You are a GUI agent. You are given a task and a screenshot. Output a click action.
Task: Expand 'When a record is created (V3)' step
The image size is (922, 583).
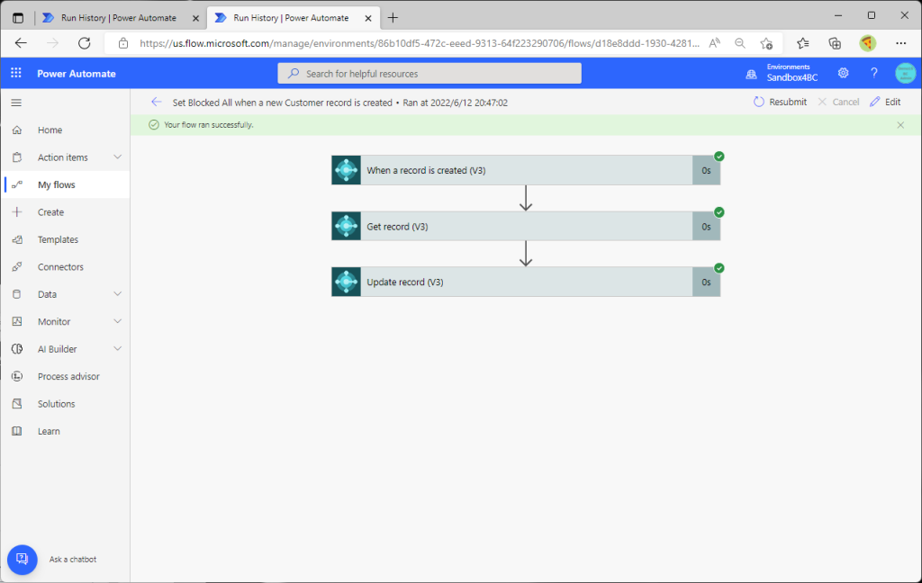coord(526,170)
